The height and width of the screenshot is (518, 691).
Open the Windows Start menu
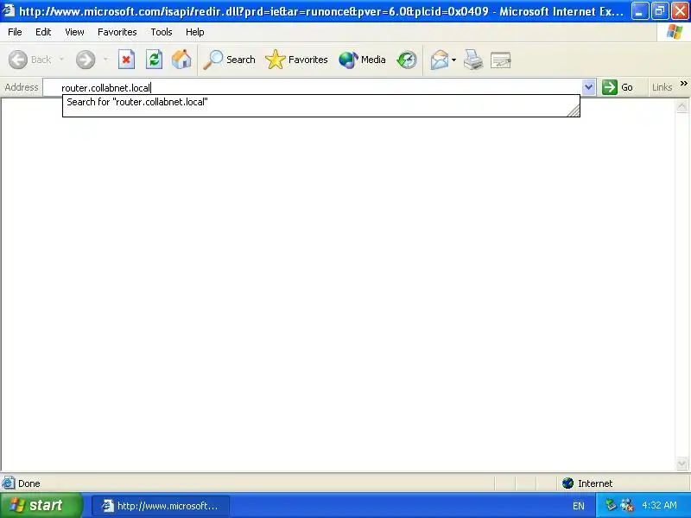point(41,505)
